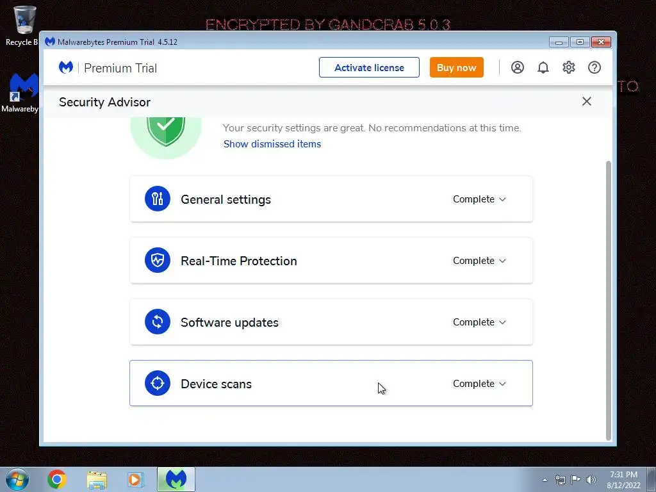Viewport: 656px width, 492px height.
Task: Click the Real-Time Protection shield icon
Action: point(158,260)
